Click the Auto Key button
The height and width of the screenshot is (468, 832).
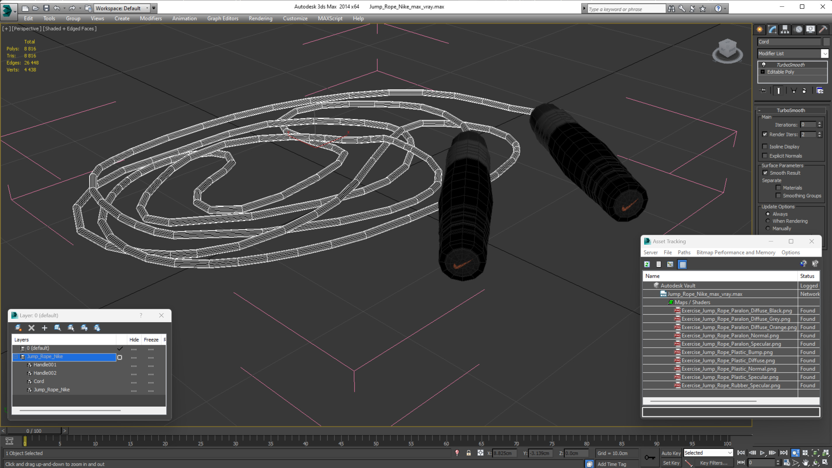point(671,453)
